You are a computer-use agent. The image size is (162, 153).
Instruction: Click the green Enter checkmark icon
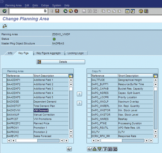click(5, 11)
